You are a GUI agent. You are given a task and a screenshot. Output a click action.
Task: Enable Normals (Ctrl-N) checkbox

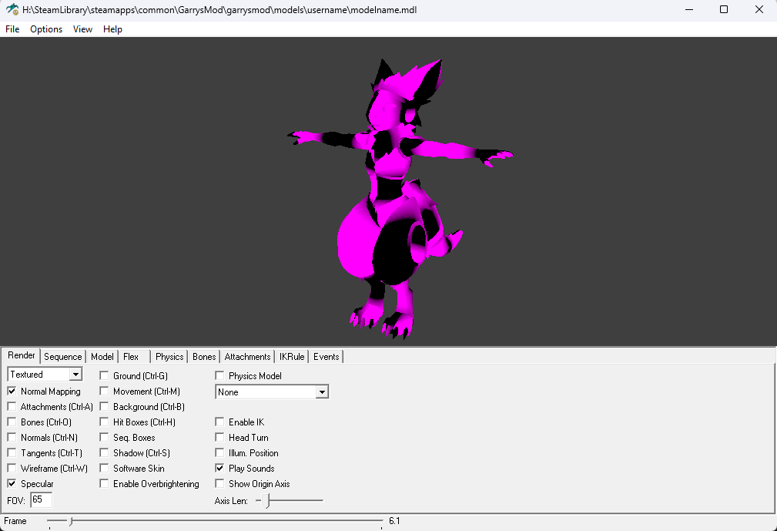click(12, 437)
